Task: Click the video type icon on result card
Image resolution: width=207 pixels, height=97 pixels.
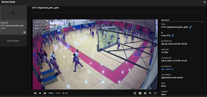Action: (x=24, y=32)
